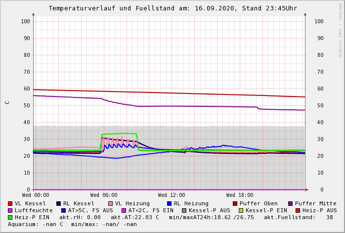345x233 pixels.
Task: Click the Wed 06:00 time axis label
Action: pos(104,195)
